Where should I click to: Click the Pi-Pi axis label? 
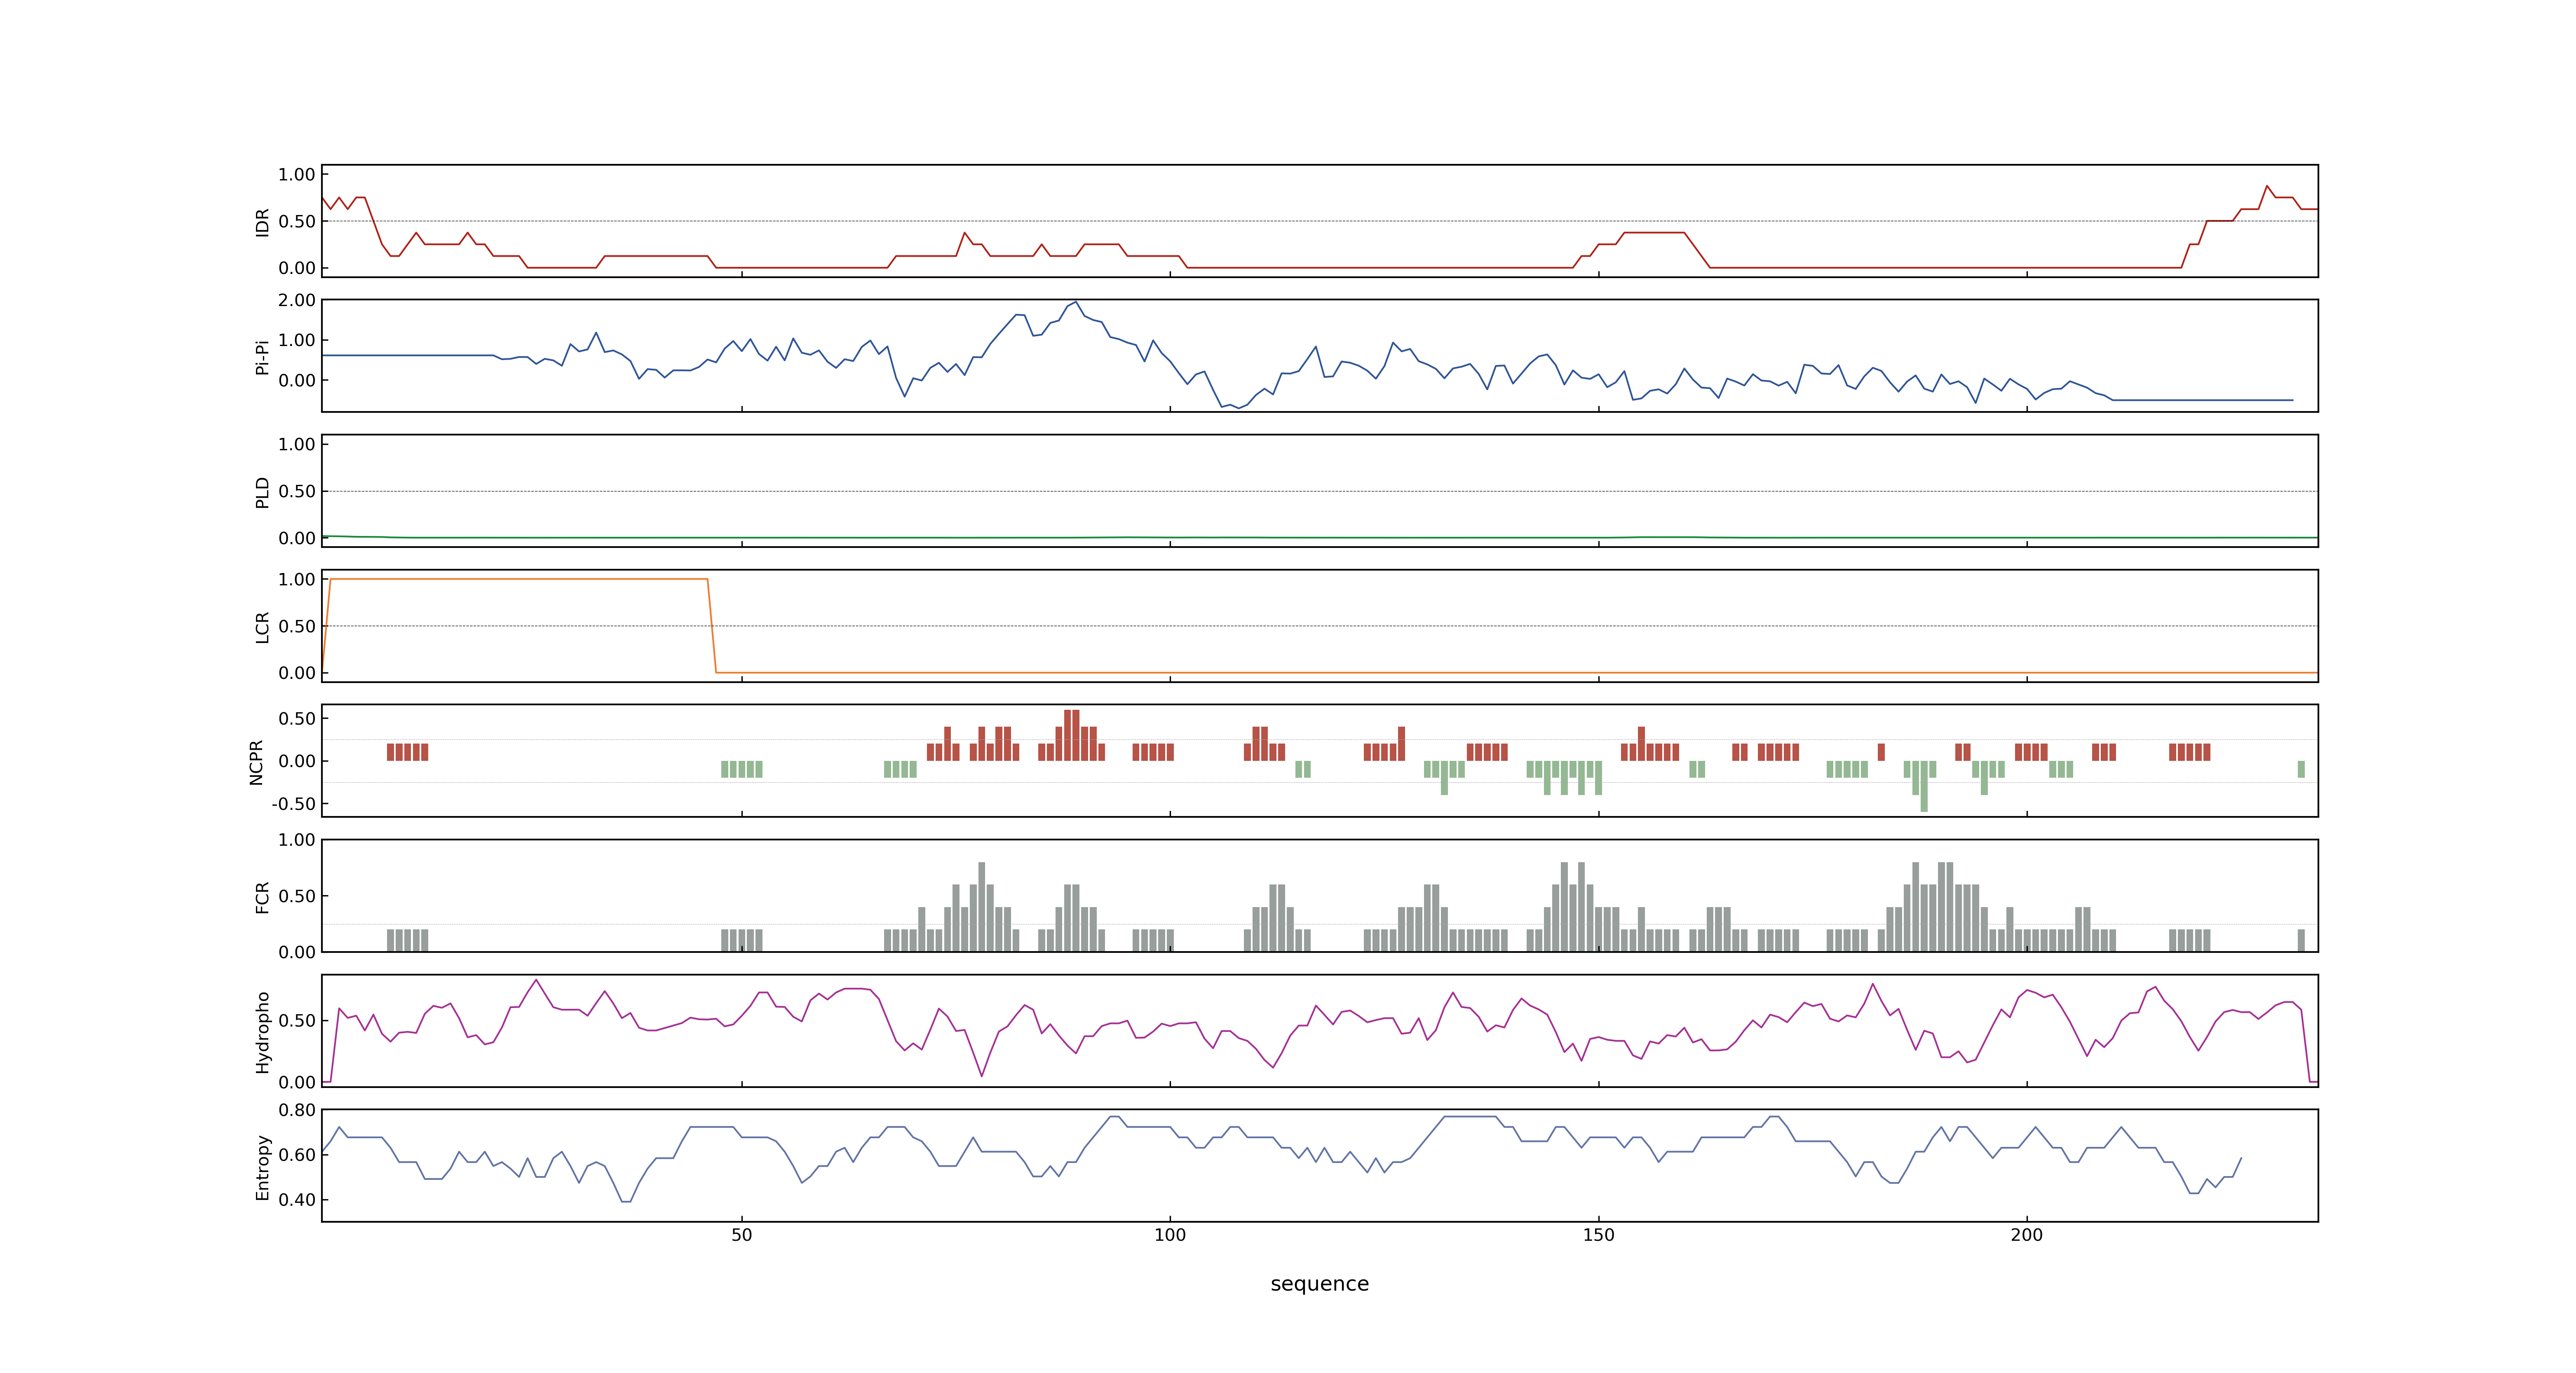click(x=262, y=357)
